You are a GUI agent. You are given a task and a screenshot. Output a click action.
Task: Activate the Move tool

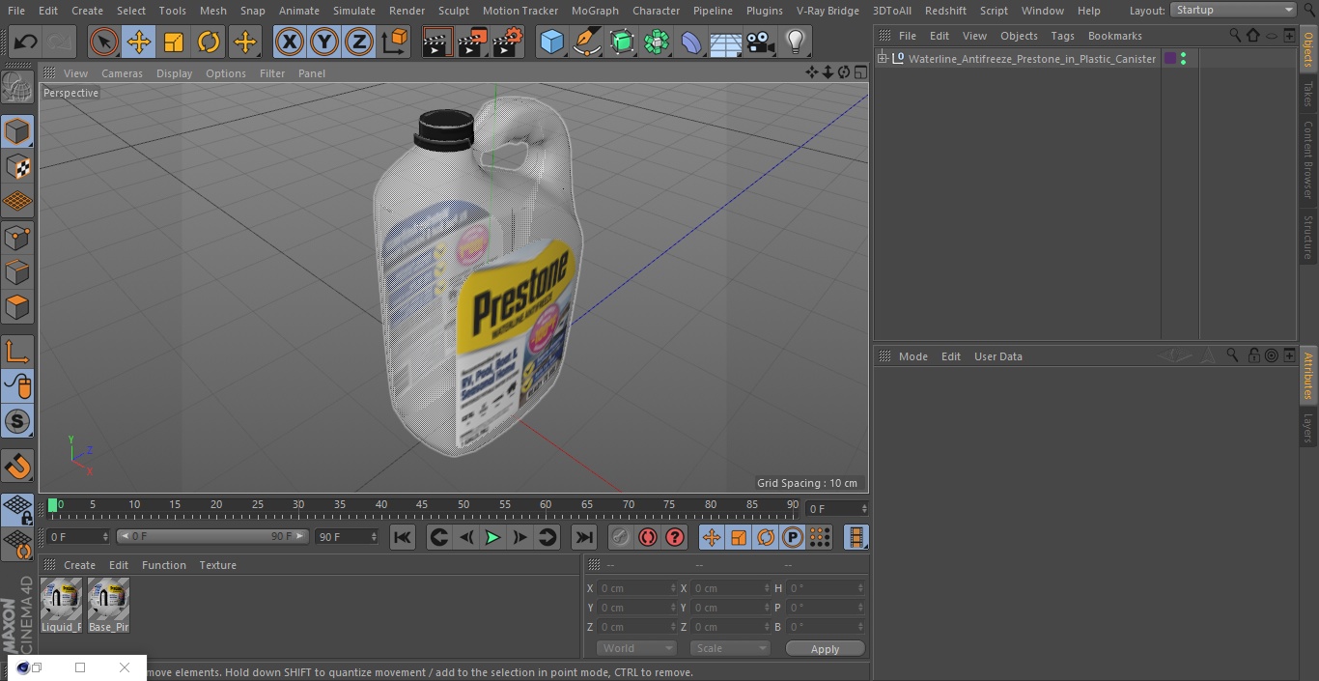click(139, 42)
